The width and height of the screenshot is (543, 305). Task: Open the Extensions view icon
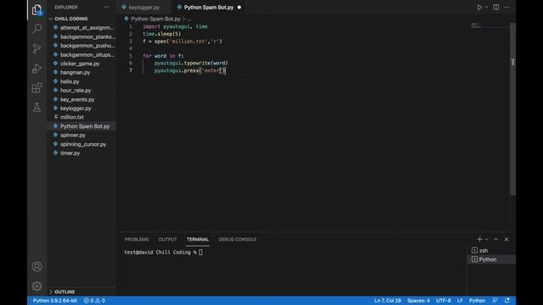(37, 88)
